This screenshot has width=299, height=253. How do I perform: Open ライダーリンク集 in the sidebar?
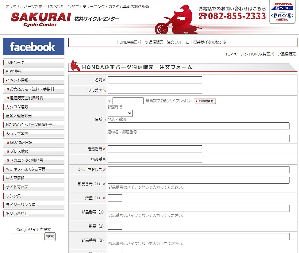click(x=34, y=205)
